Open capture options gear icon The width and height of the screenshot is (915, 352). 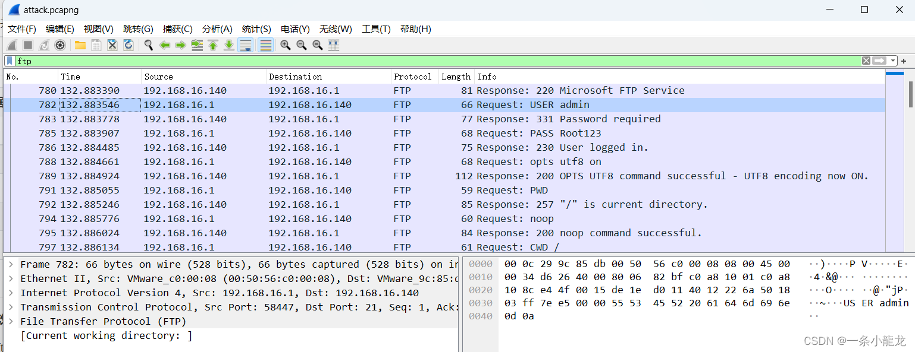pos(60,45)
